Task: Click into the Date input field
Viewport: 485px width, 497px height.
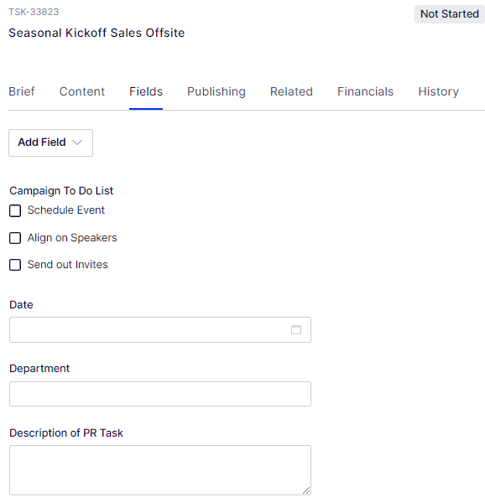Action: point(160,329)
